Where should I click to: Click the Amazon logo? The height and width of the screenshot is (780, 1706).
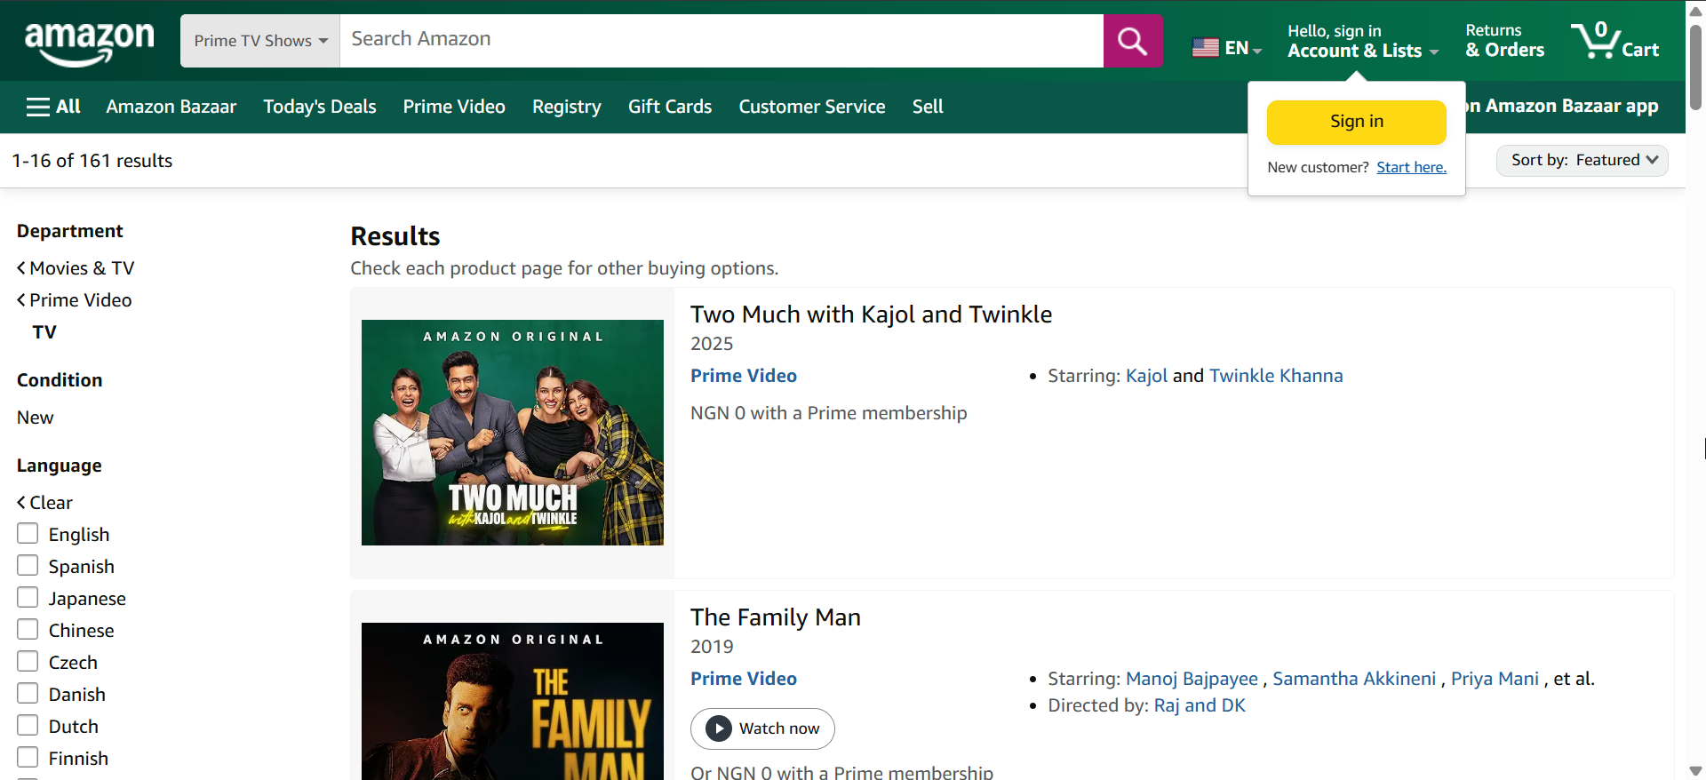click(x=89, y=41)
